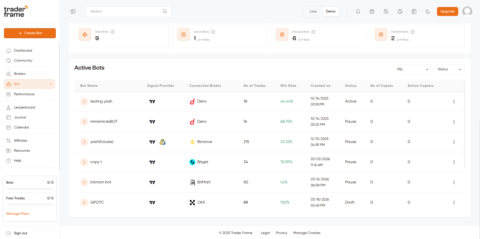The image size is (480, 239).
Task: Open the notifications bell
Action: point(358,11)
